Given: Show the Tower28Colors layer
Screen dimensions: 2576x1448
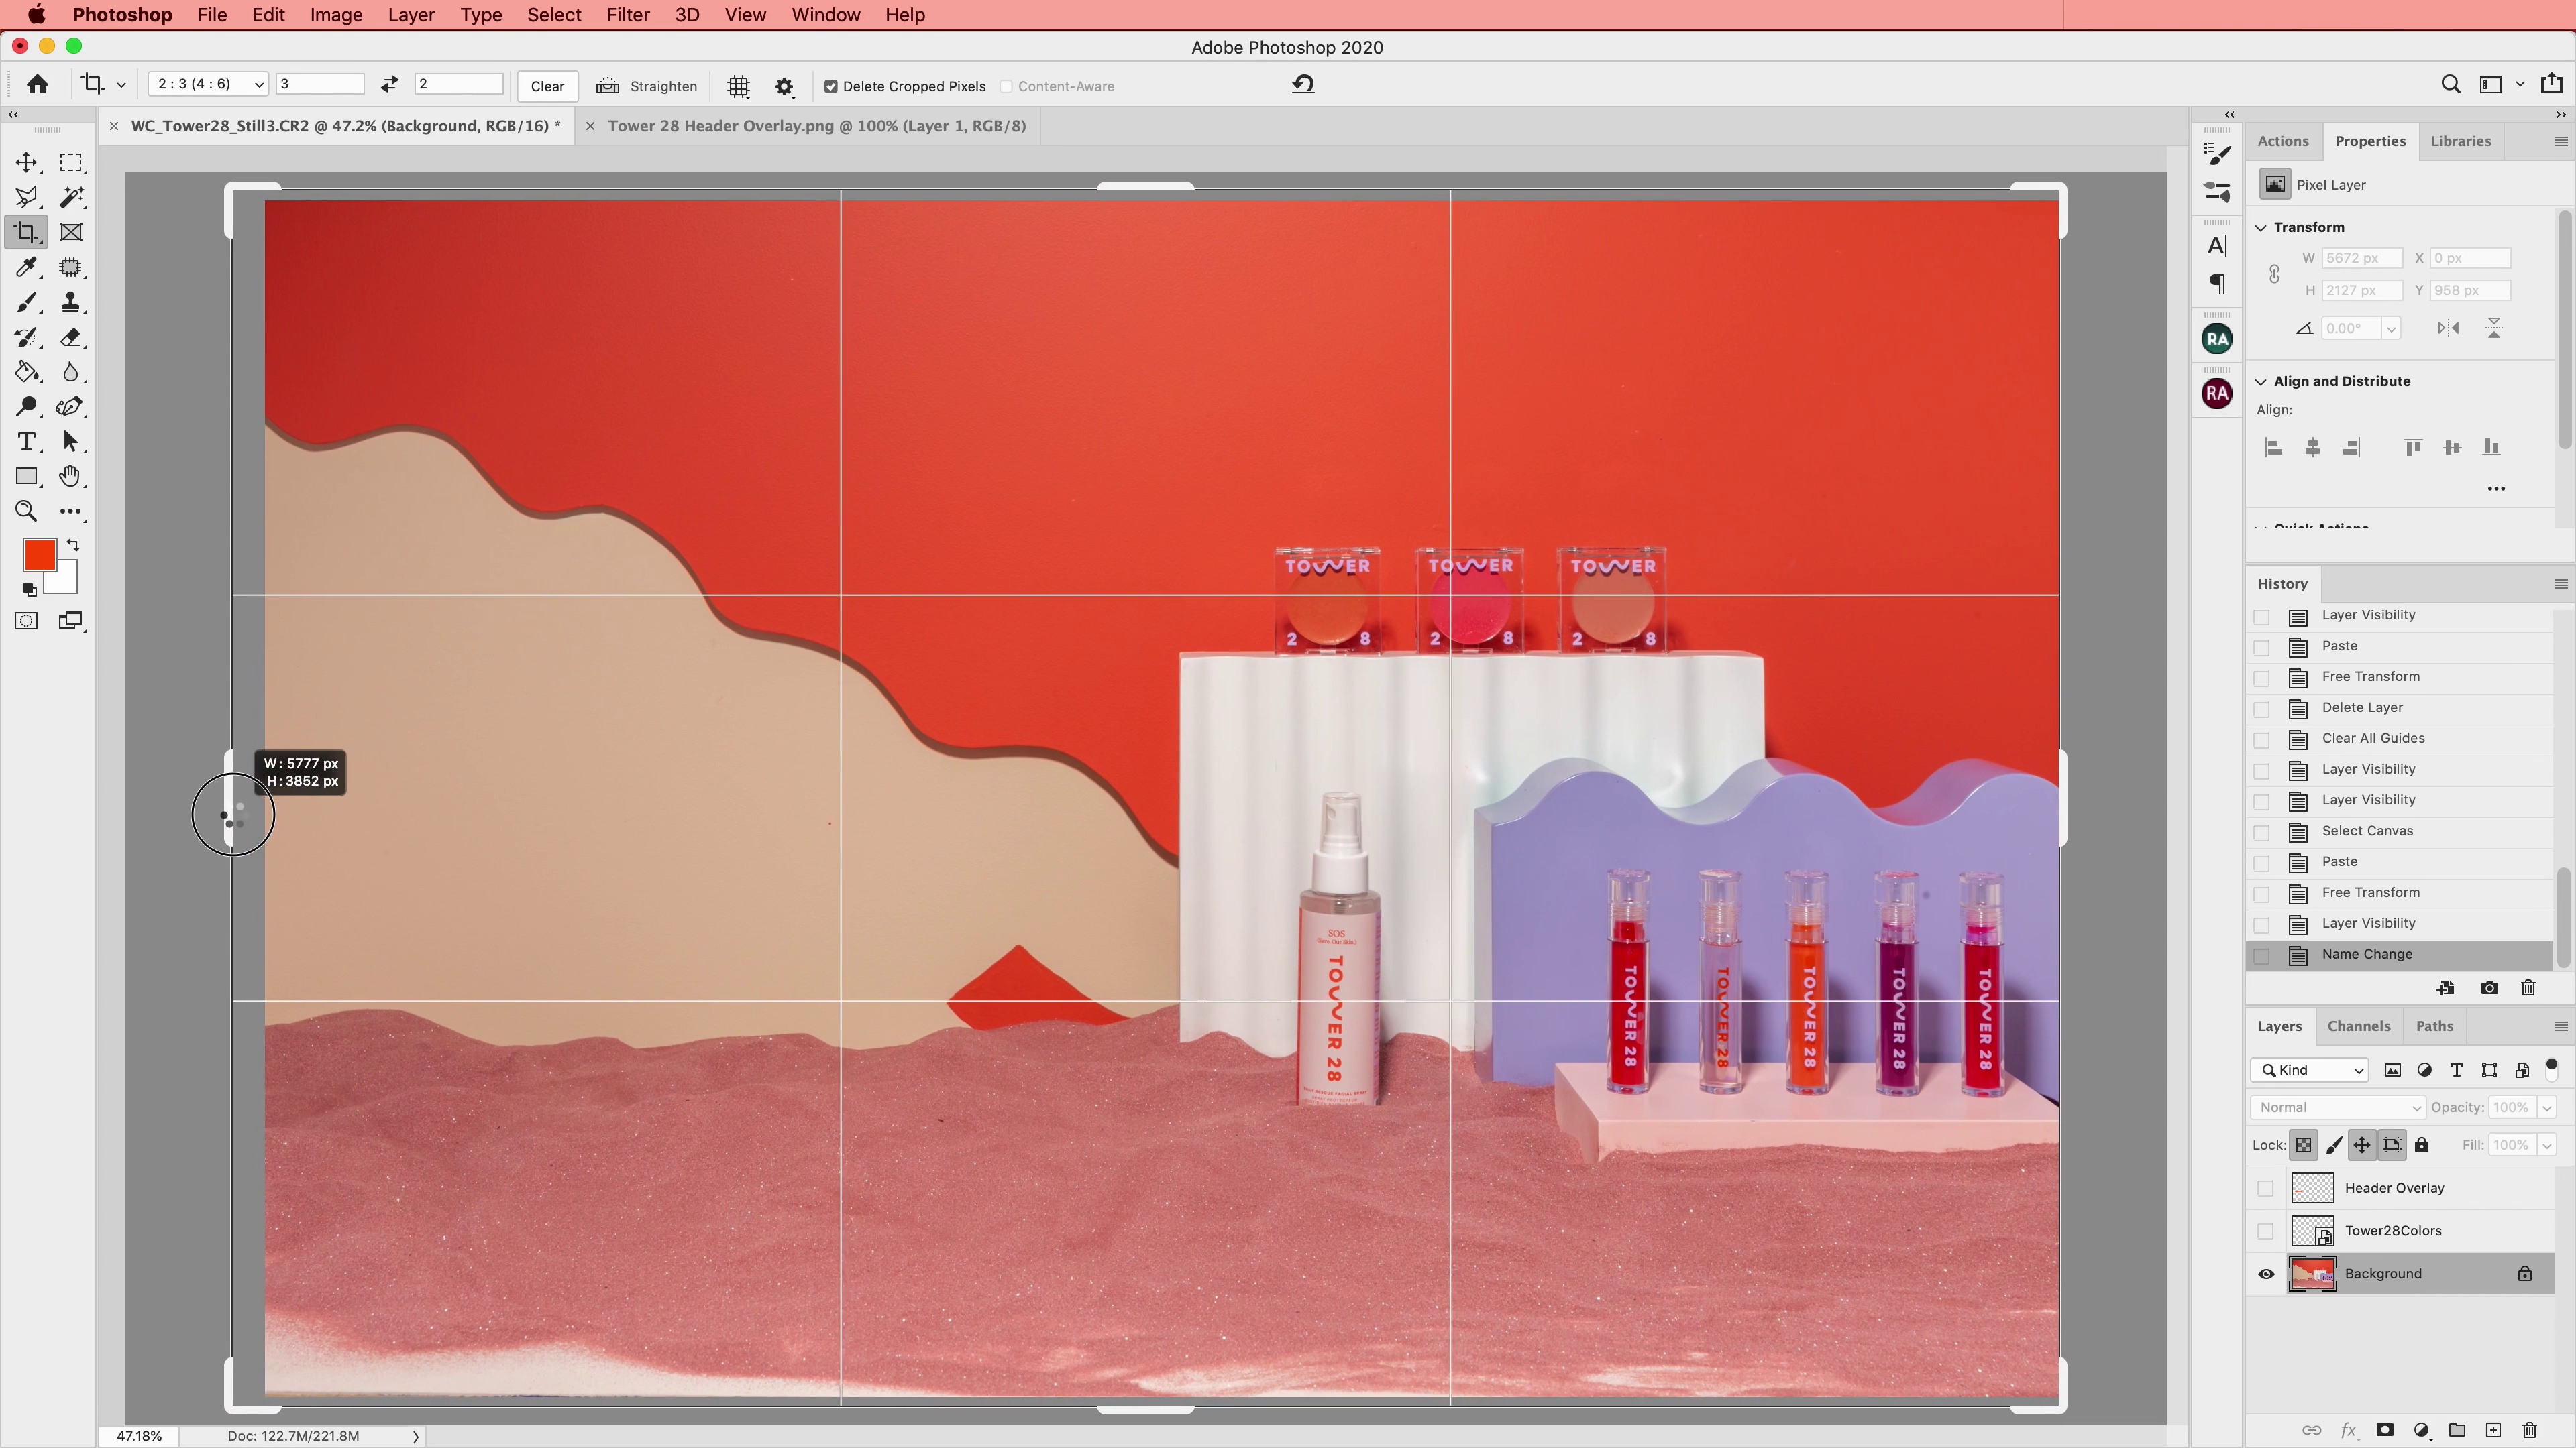Looking at the screenshot, I should point(2265,1231).
